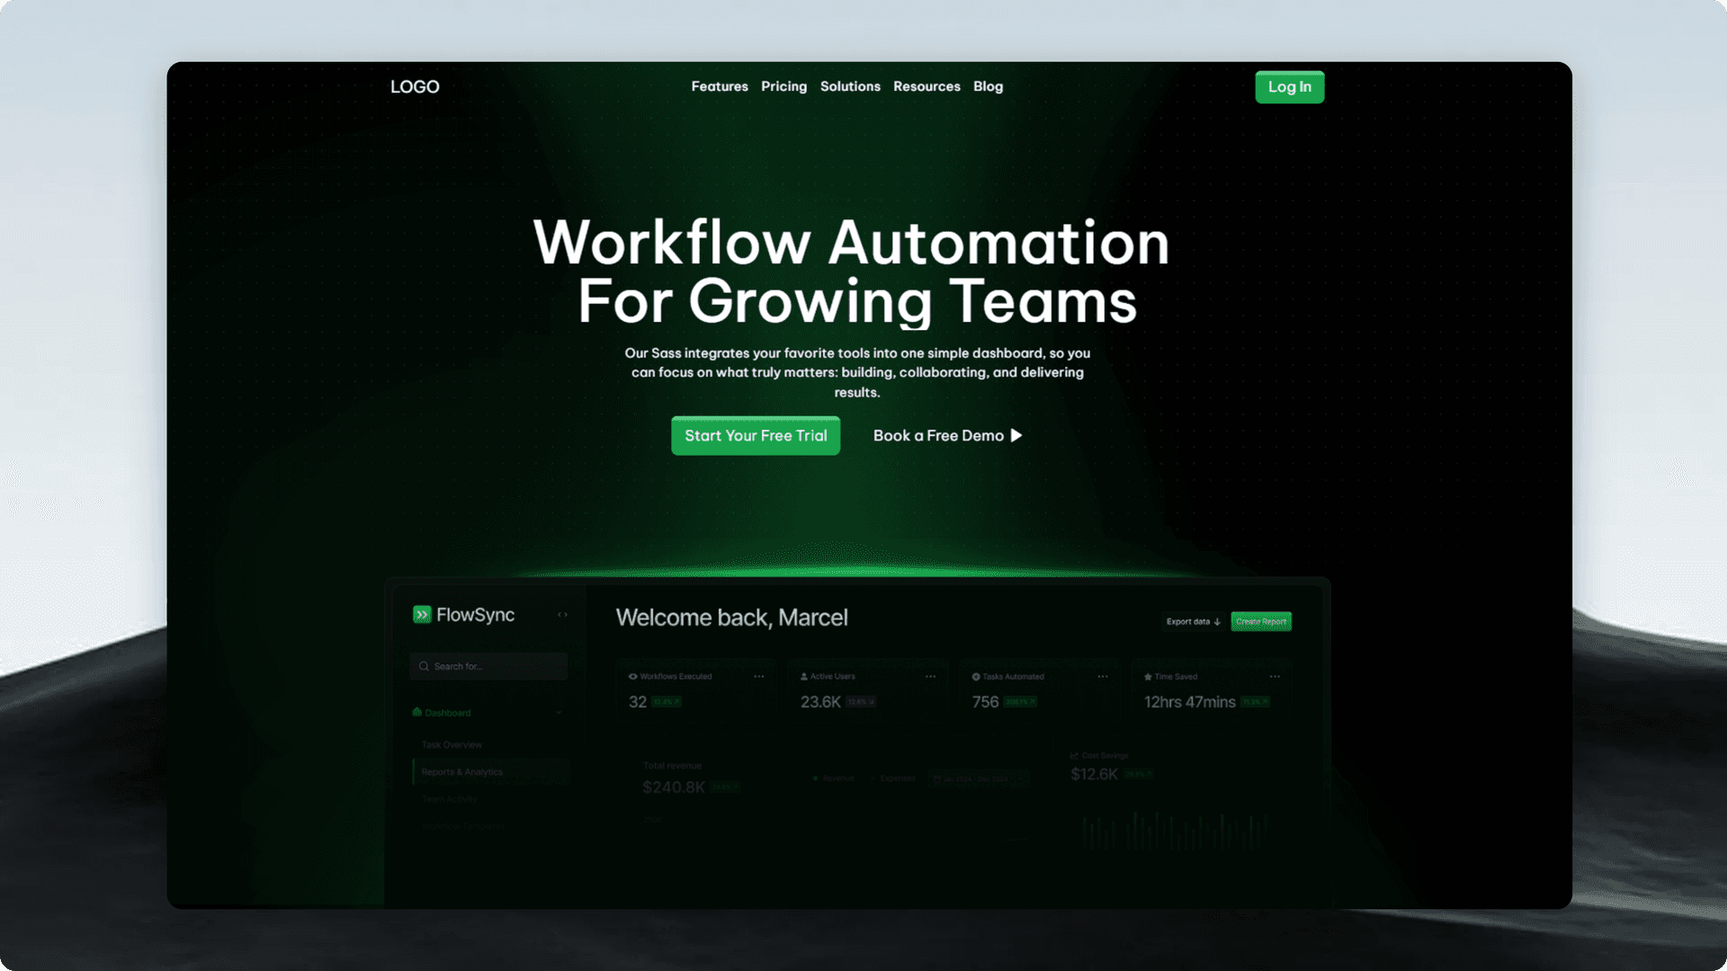Click the chart icon beside Cost Savings

point(1073,755)
